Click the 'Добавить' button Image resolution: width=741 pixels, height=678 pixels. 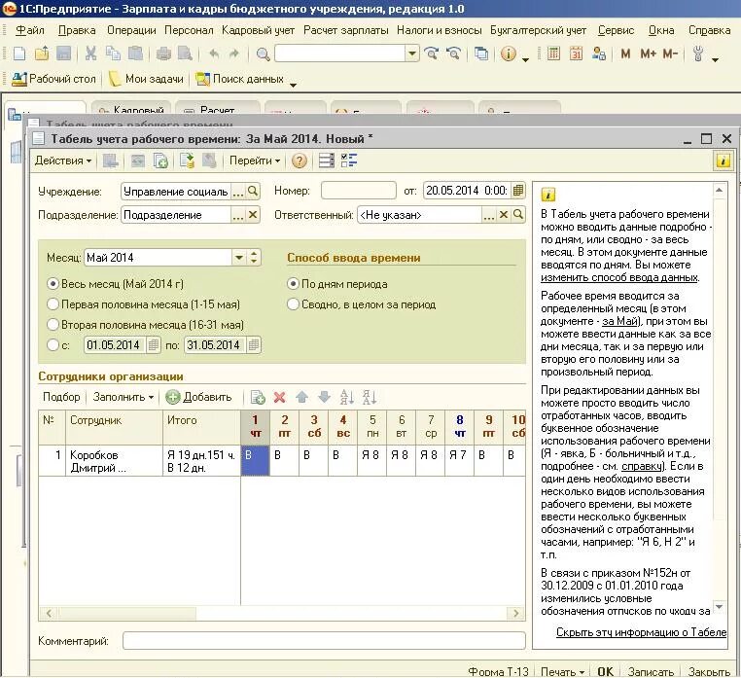coord(199,397)
